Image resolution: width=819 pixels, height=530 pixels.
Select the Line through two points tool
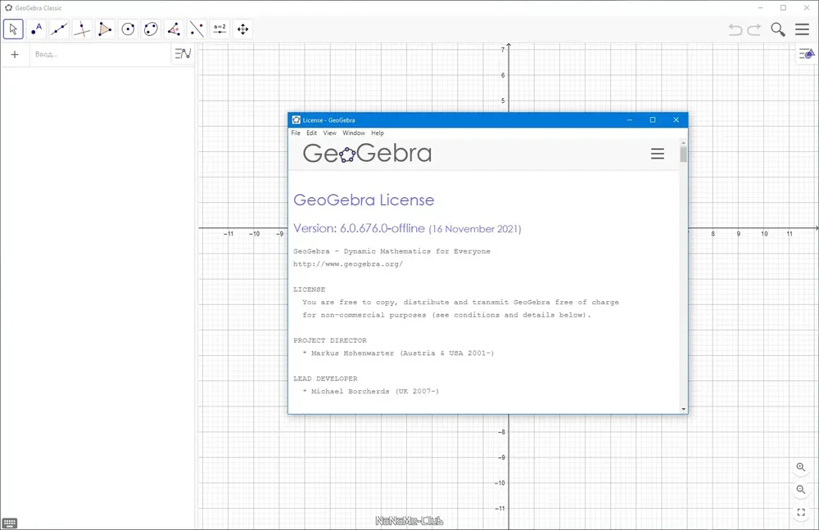(x=60, y=29)
